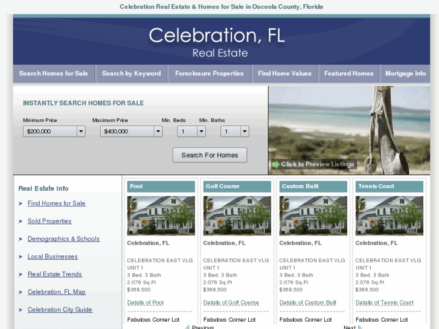This screenshot has width=439, height=329.
Task: Click the bullet arrow next to Celebration City Guide
Action: [x=20, y=310]
